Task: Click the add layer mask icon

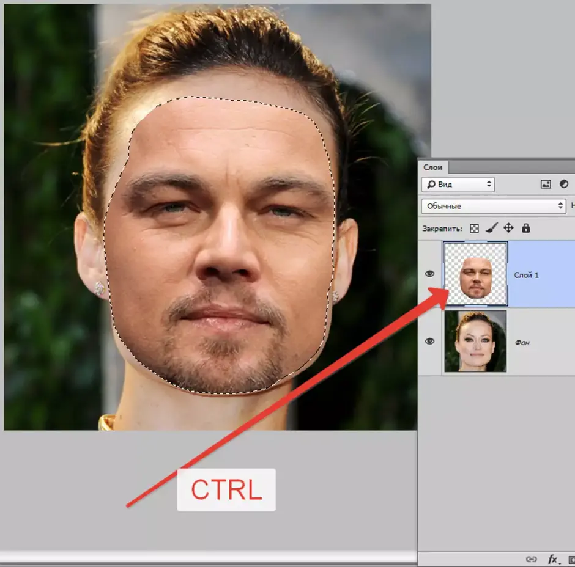Action: point(572,559)
